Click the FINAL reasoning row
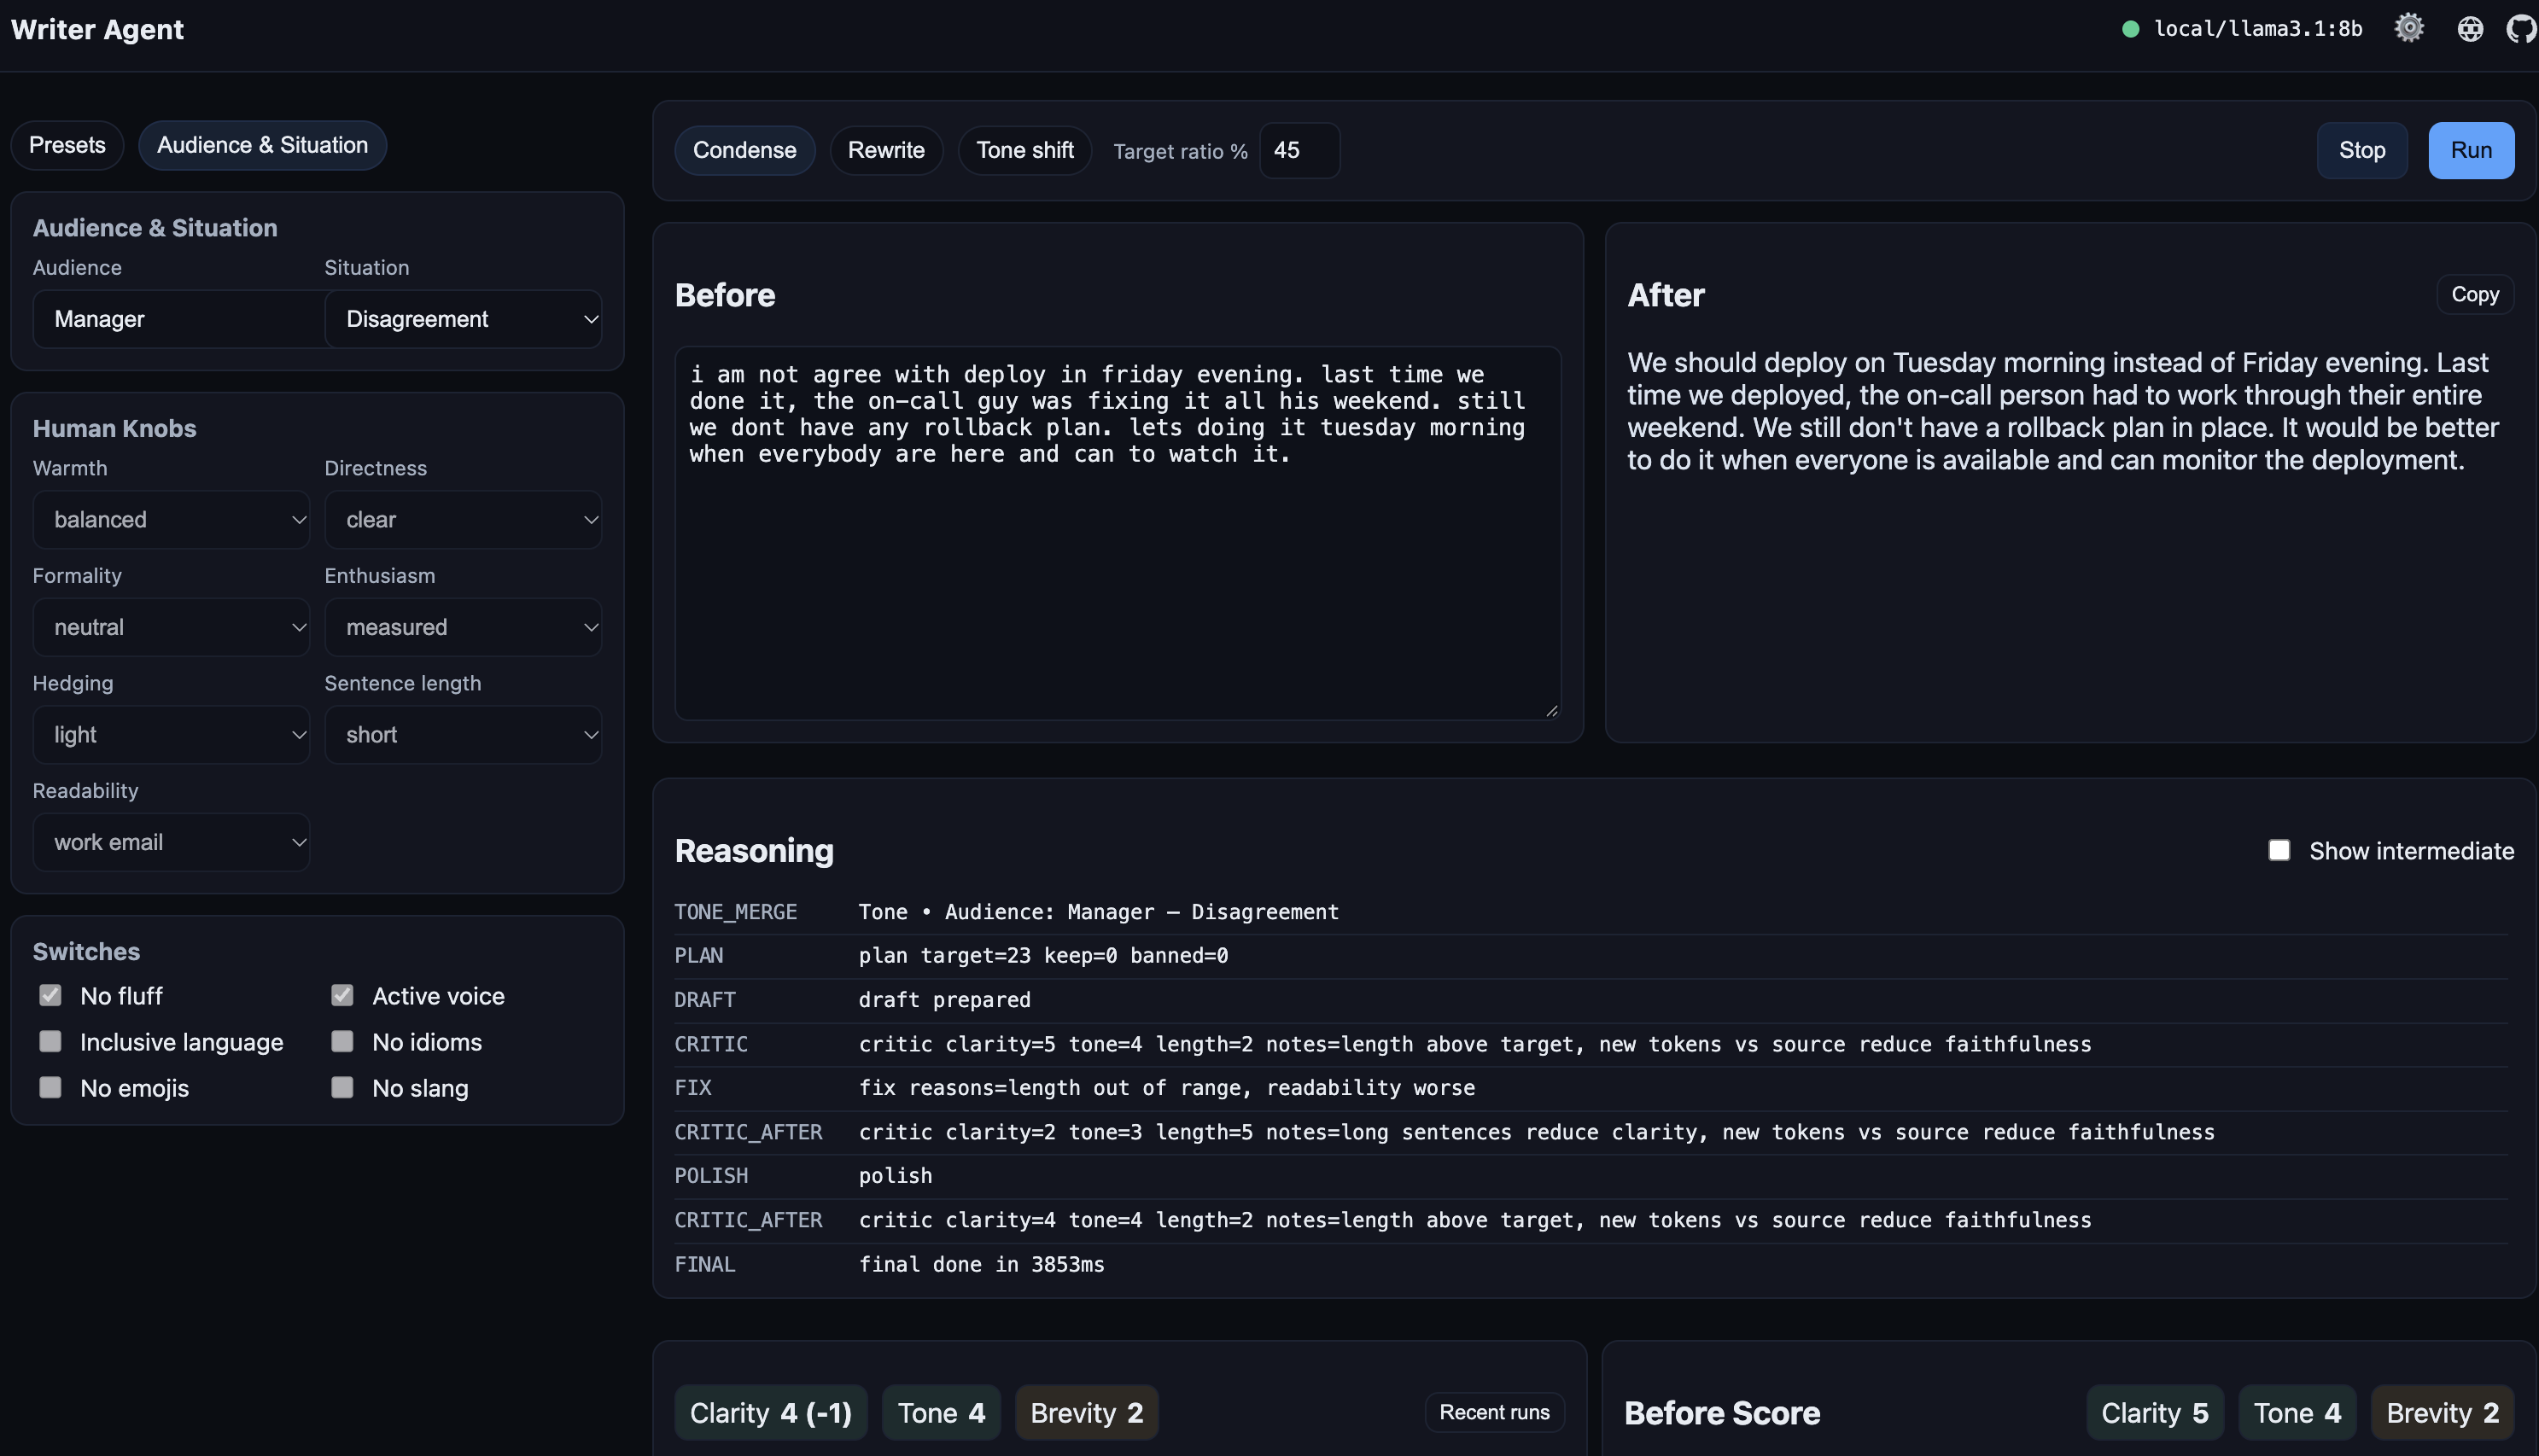Image resolution: width=2539 pixels, height=1456 pixels. pos(1590,1264)
